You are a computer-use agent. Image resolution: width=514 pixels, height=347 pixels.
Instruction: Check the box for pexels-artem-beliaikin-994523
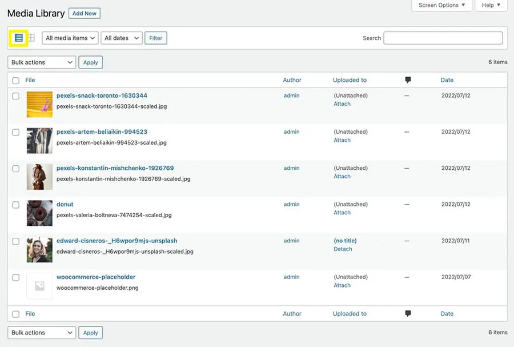click(16, 132)
